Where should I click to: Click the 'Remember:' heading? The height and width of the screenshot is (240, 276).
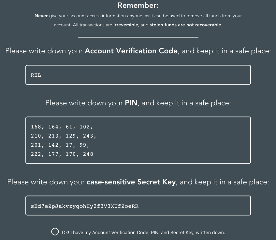point(138,6)
